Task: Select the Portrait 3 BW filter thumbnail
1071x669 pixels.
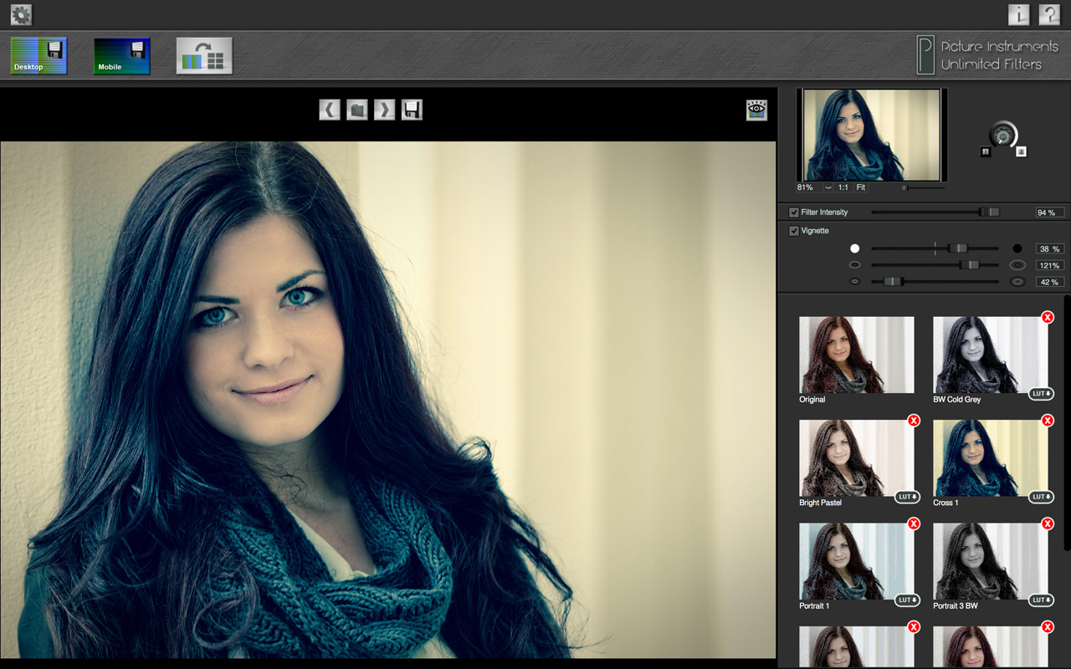Action: click(x=990, y=561)
